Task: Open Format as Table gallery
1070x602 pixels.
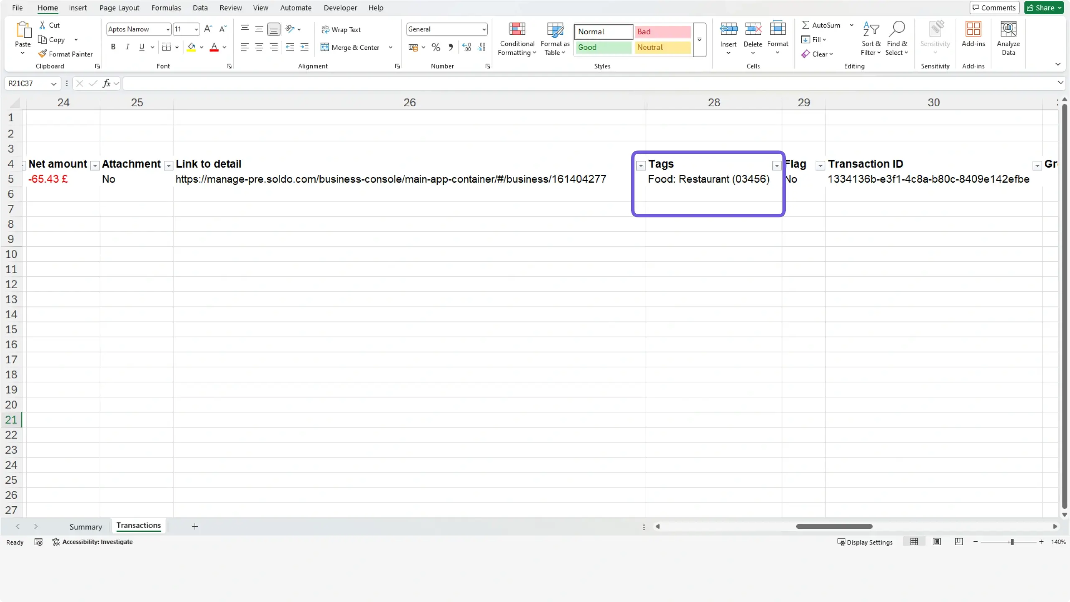Action: [555, 39]
